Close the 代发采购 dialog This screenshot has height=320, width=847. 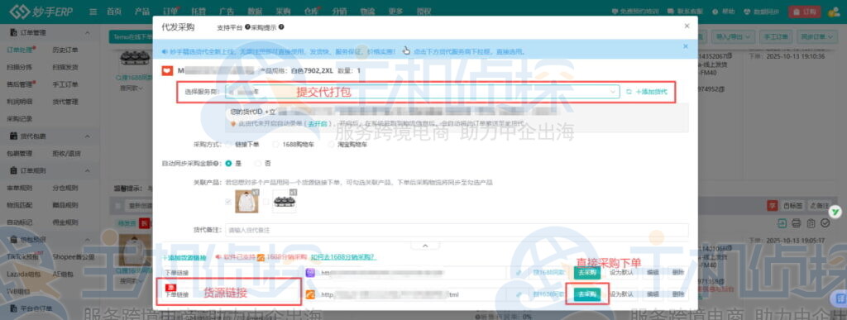click(687, 26)
